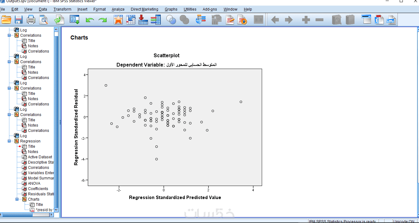Screen dimensions: 419x223
Task: Select ANOVA in the outline
Action: click(34, 184)
